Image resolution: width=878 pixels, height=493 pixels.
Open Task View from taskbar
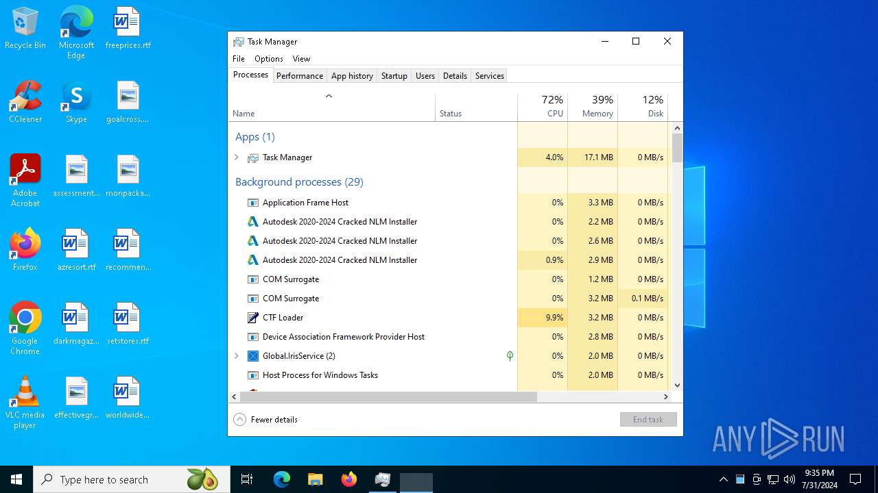click(x=247, y=479)
